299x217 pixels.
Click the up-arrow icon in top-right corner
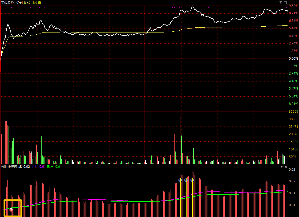(x=281, y=3)
